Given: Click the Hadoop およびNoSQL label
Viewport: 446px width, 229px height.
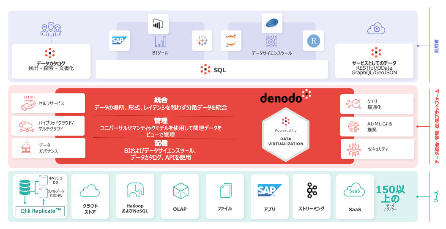Looking at the screenshot, I should [135, 208].
